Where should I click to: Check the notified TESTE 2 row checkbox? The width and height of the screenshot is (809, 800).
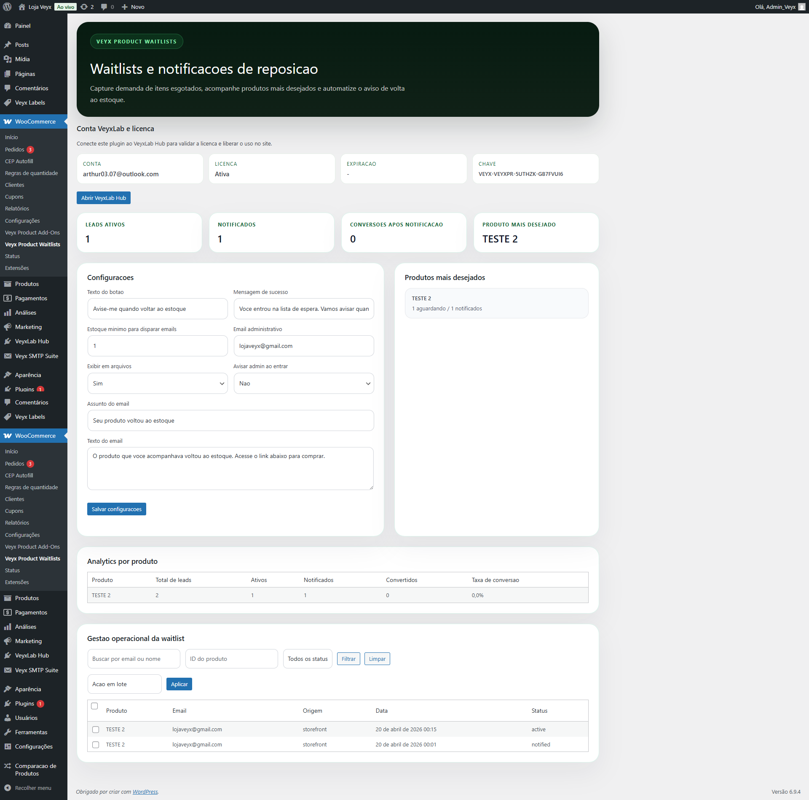pos(95,744)
